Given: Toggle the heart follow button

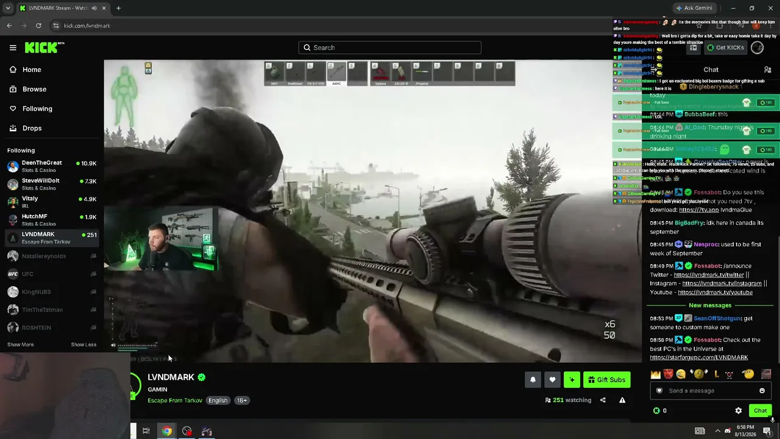Looking at the screenshot, I should pyautogui.click(x=552, y=380).
